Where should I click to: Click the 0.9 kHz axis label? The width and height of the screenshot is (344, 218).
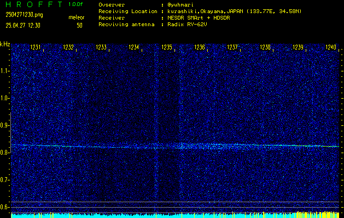[4, 125]
